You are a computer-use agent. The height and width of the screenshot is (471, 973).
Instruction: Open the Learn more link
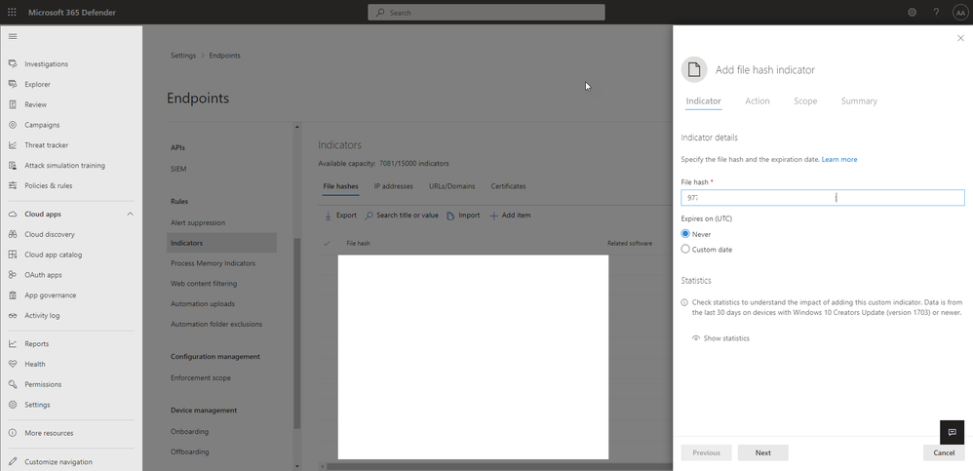(x=839, y=160)
